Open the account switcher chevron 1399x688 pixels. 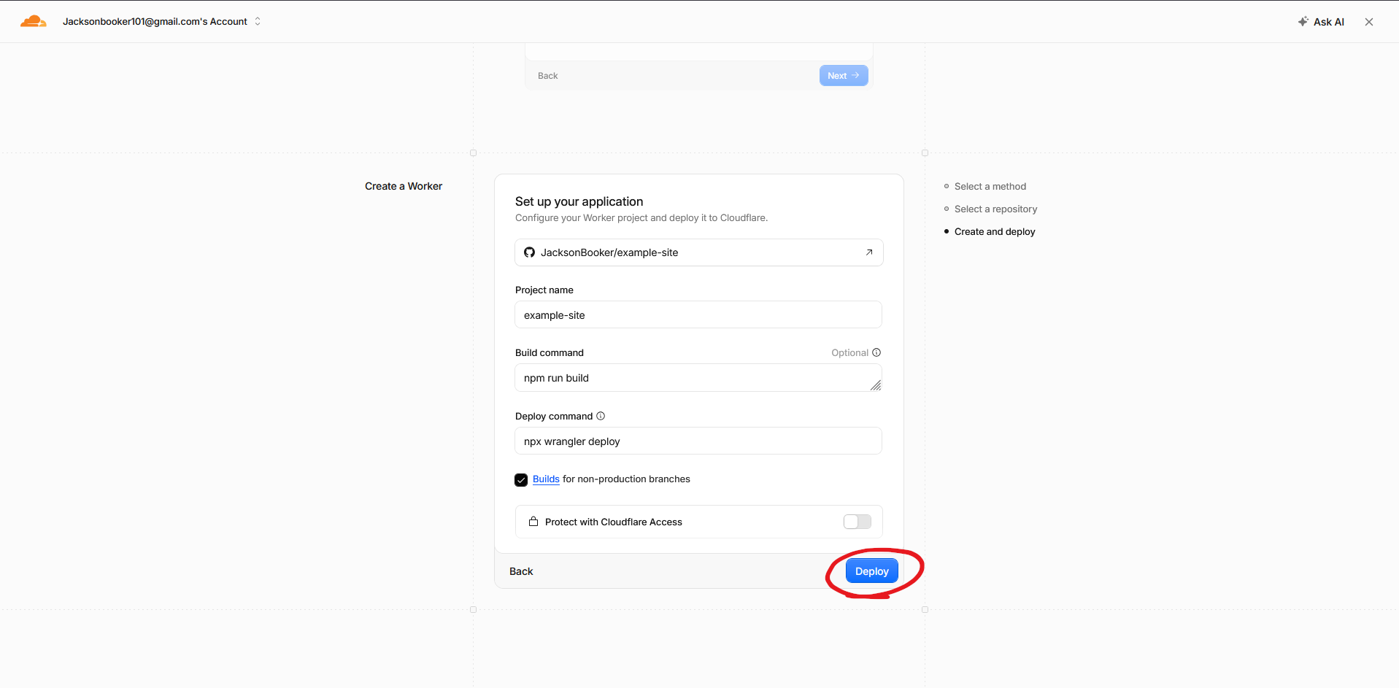(258, 21)
